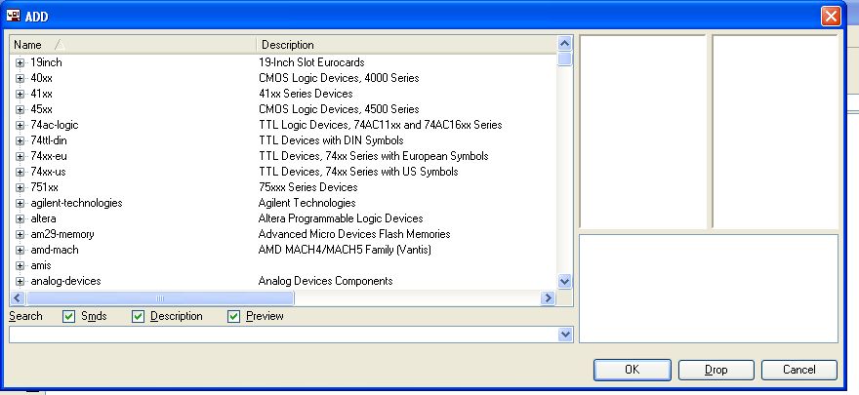Click the Drop button

pyautogui.click(x=716, y=370)
